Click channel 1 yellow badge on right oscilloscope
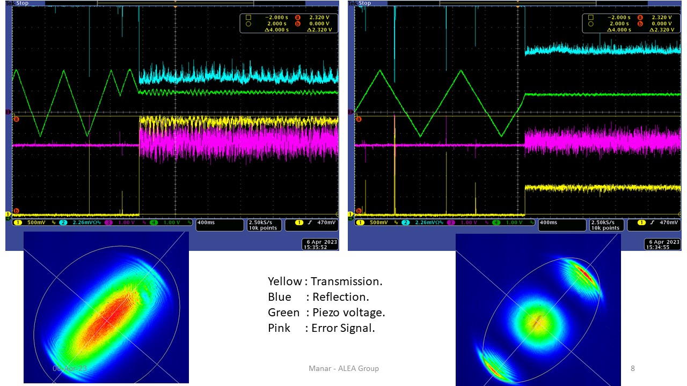Viewport: 687px width, 386px height. coord(360,222)
